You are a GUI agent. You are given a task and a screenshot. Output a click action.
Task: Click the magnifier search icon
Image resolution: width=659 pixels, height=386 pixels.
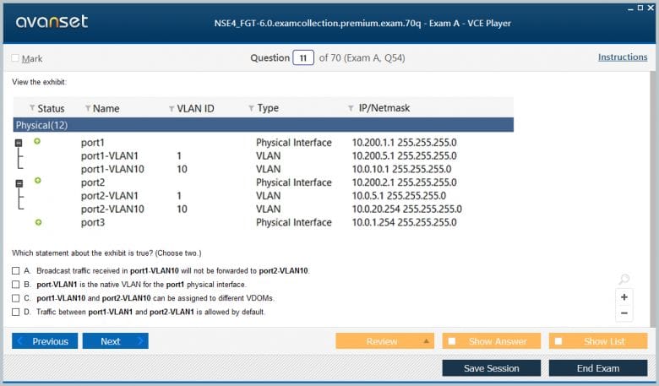[x=624, y=280]
